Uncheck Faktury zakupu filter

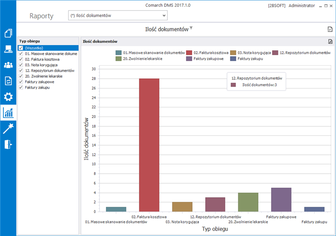pos(21,88)
